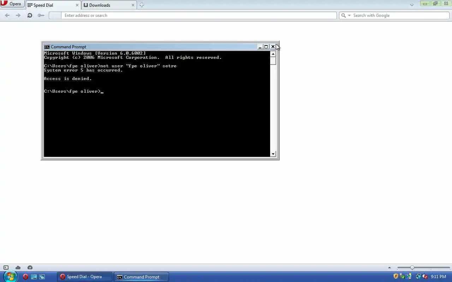Click the browser Back arrow
Viewport: 452px width, 282px height.
coord(7,16)
